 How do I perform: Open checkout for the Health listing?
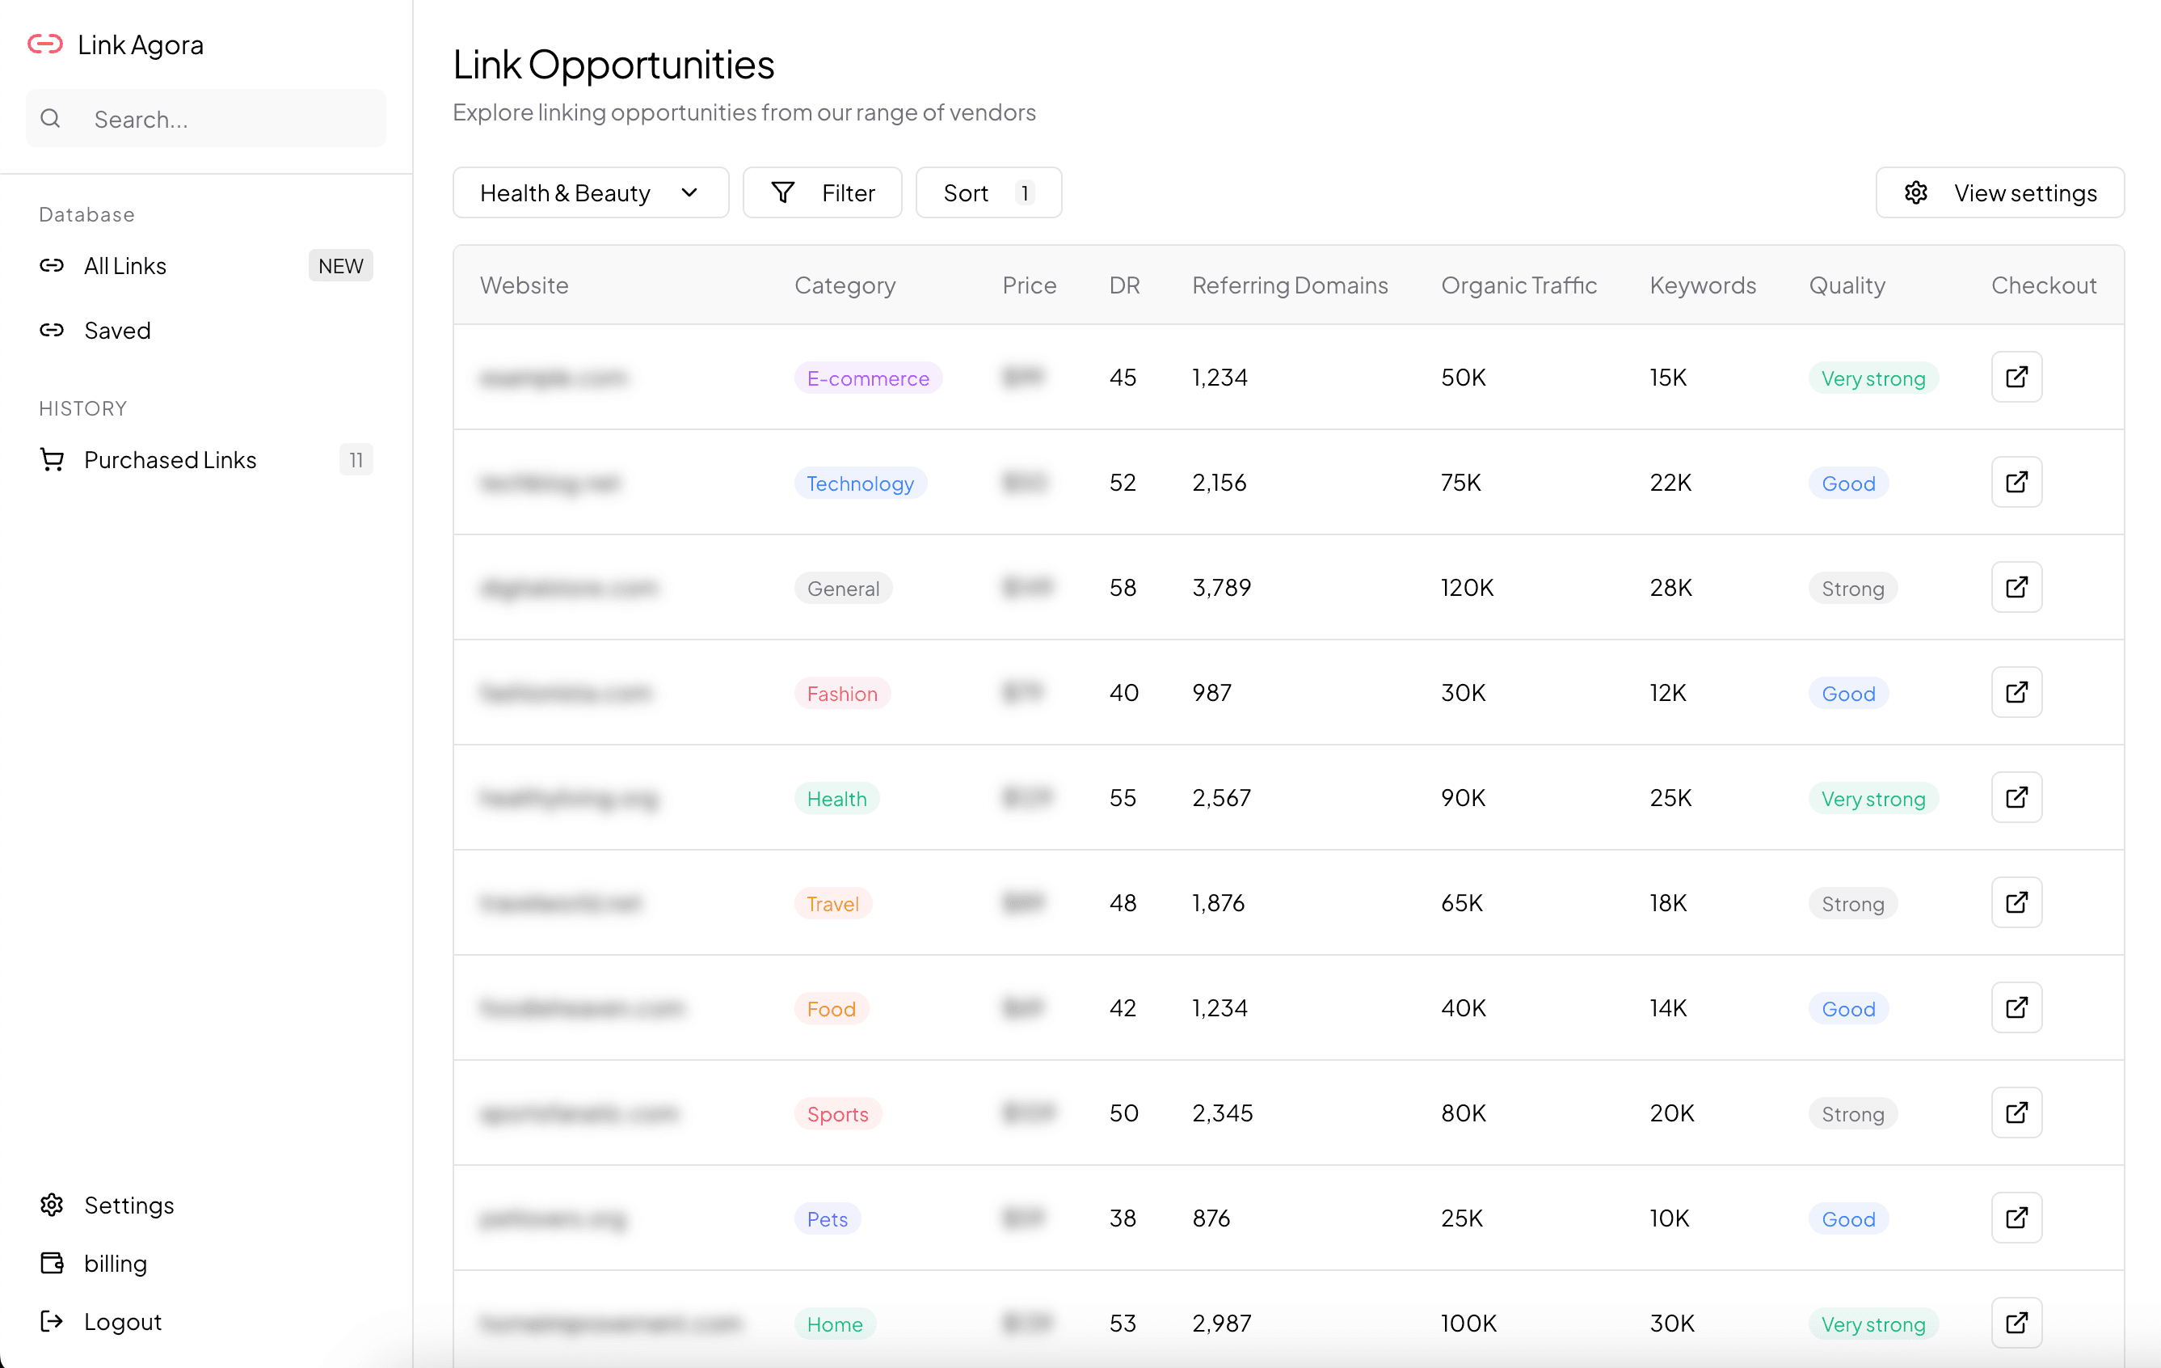[x=2016, y=797]
